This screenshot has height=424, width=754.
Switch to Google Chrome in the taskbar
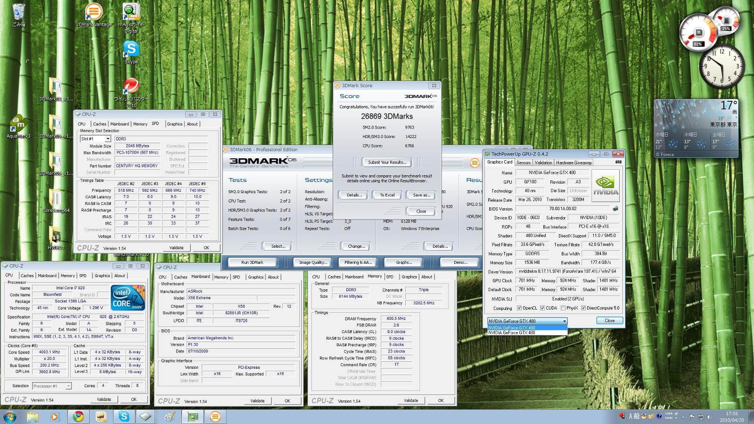coord(78,416)
